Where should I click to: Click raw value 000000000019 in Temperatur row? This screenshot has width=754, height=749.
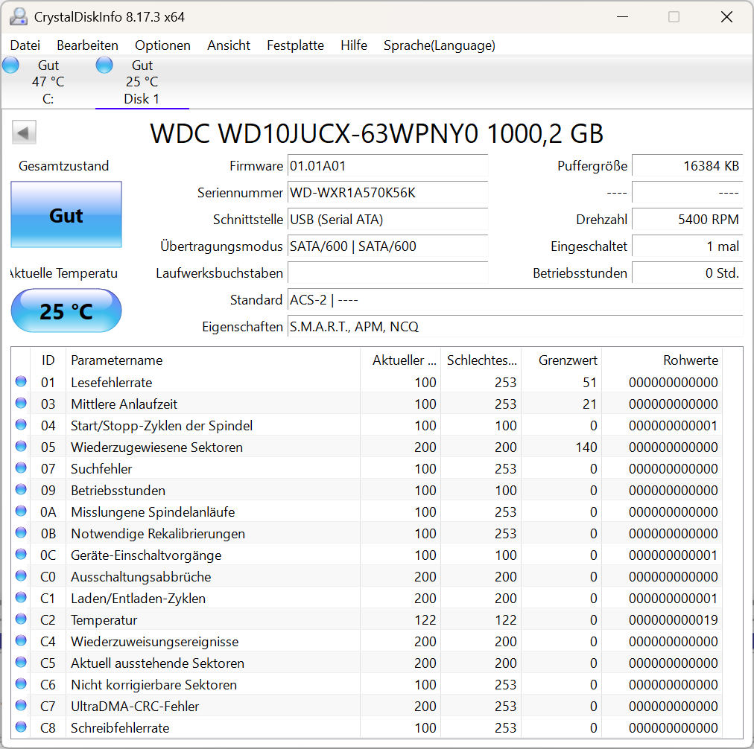pyautogui.click(x=674, y=619)
